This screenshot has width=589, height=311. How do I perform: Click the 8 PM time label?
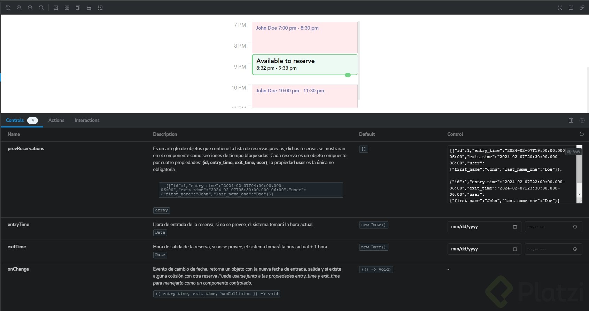(x=240, y=46)
